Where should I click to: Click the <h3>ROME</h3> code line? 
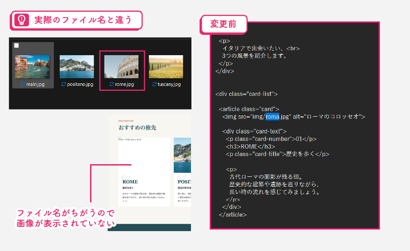click(x=251, y=147)
